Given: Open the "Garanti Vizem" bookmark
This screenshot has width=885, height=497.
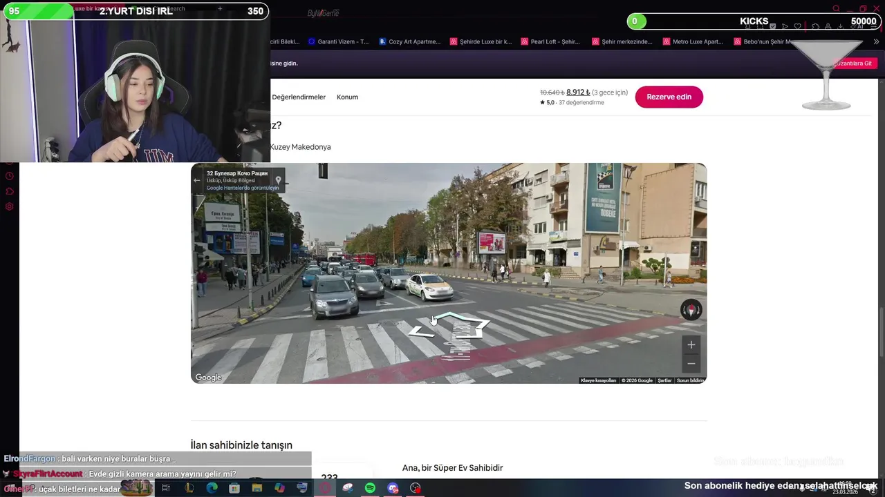Looking at the screenshot, I should click(338, 41).
